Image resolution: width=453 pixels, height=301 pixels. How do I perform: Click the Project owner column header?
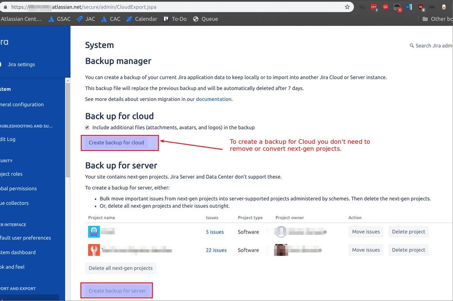(x=289, y=218)
